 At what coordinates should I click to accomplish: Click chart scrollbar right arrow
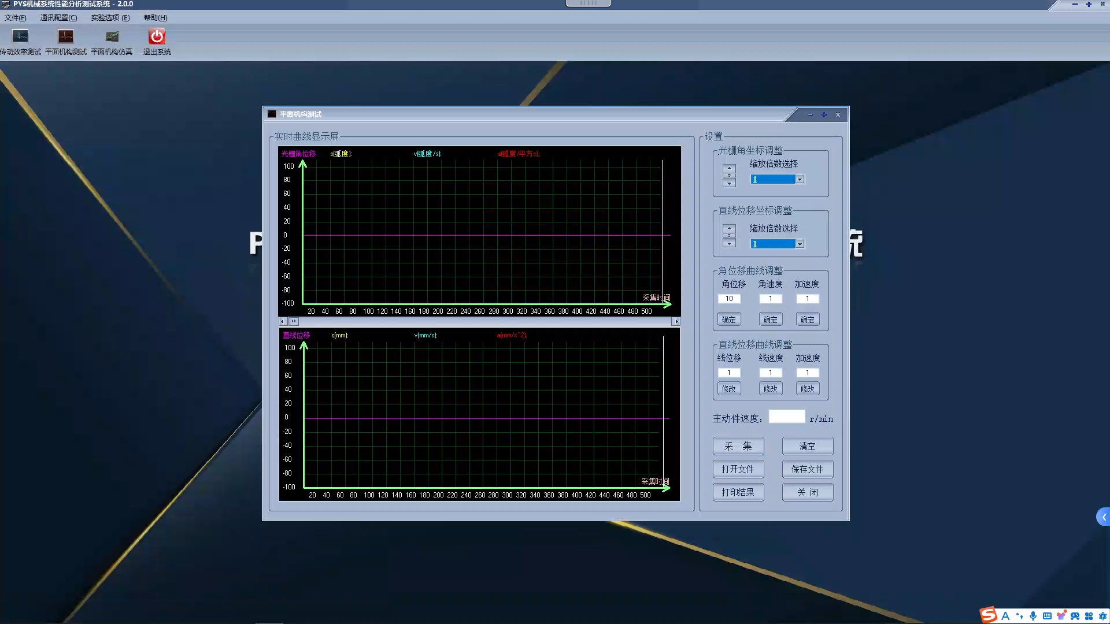(x=676, y=321)
